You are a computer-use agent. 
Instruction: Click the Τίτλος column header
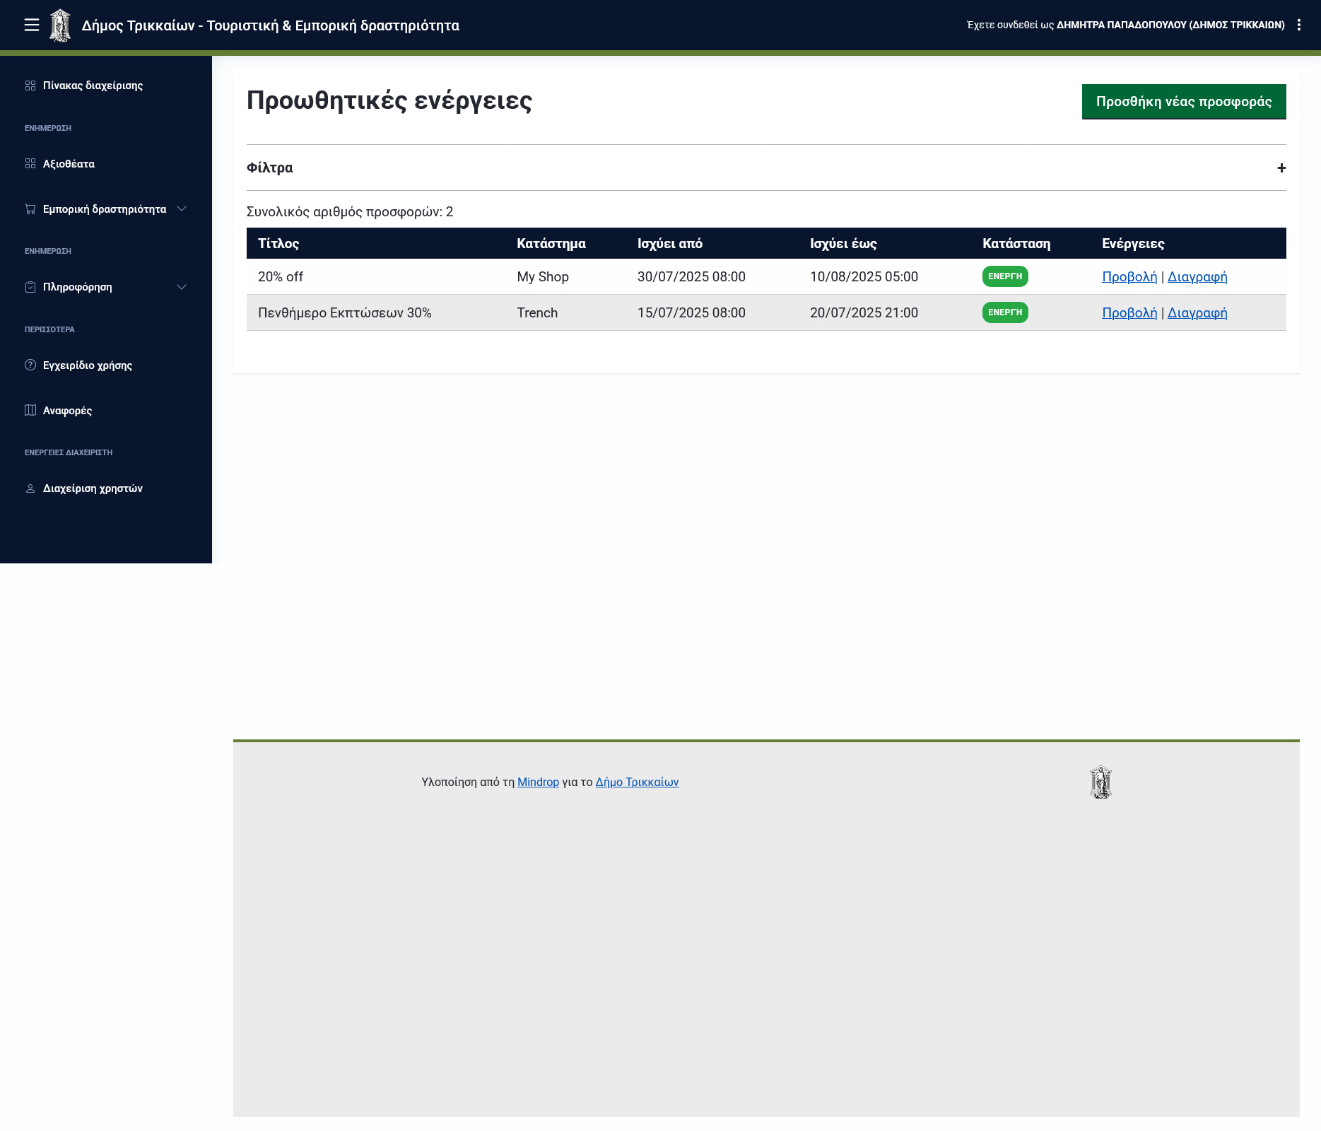(278, 244)
